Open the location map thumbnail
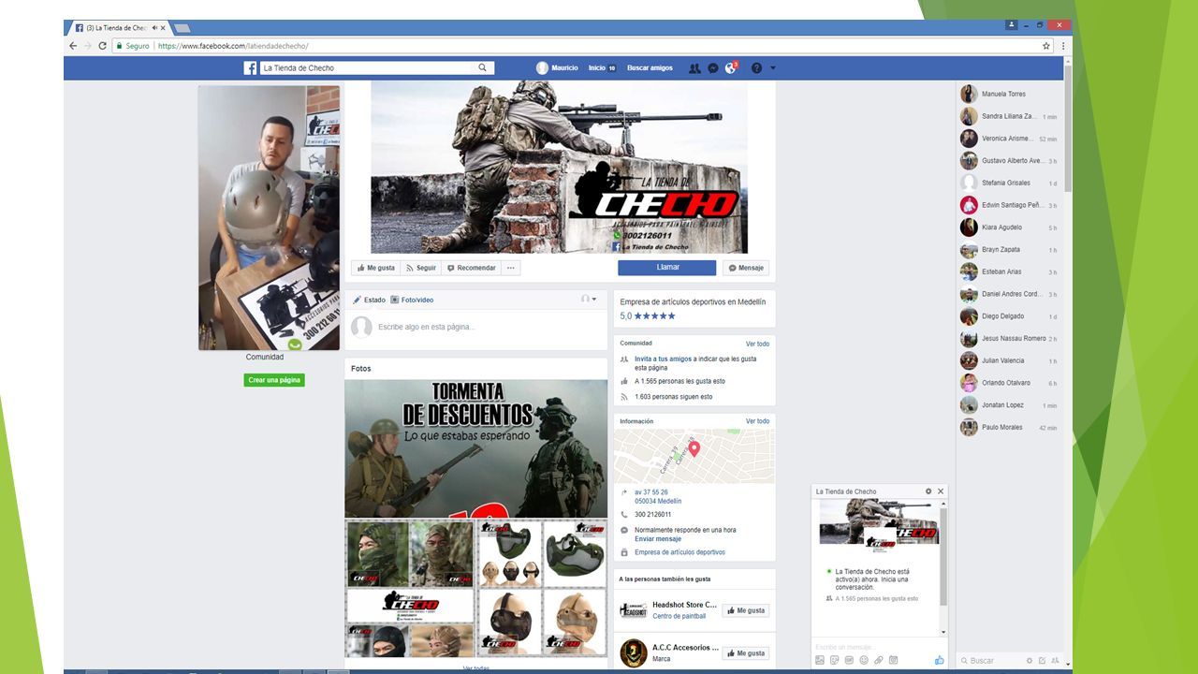1198x674 pixels. (x=694, y=456)
